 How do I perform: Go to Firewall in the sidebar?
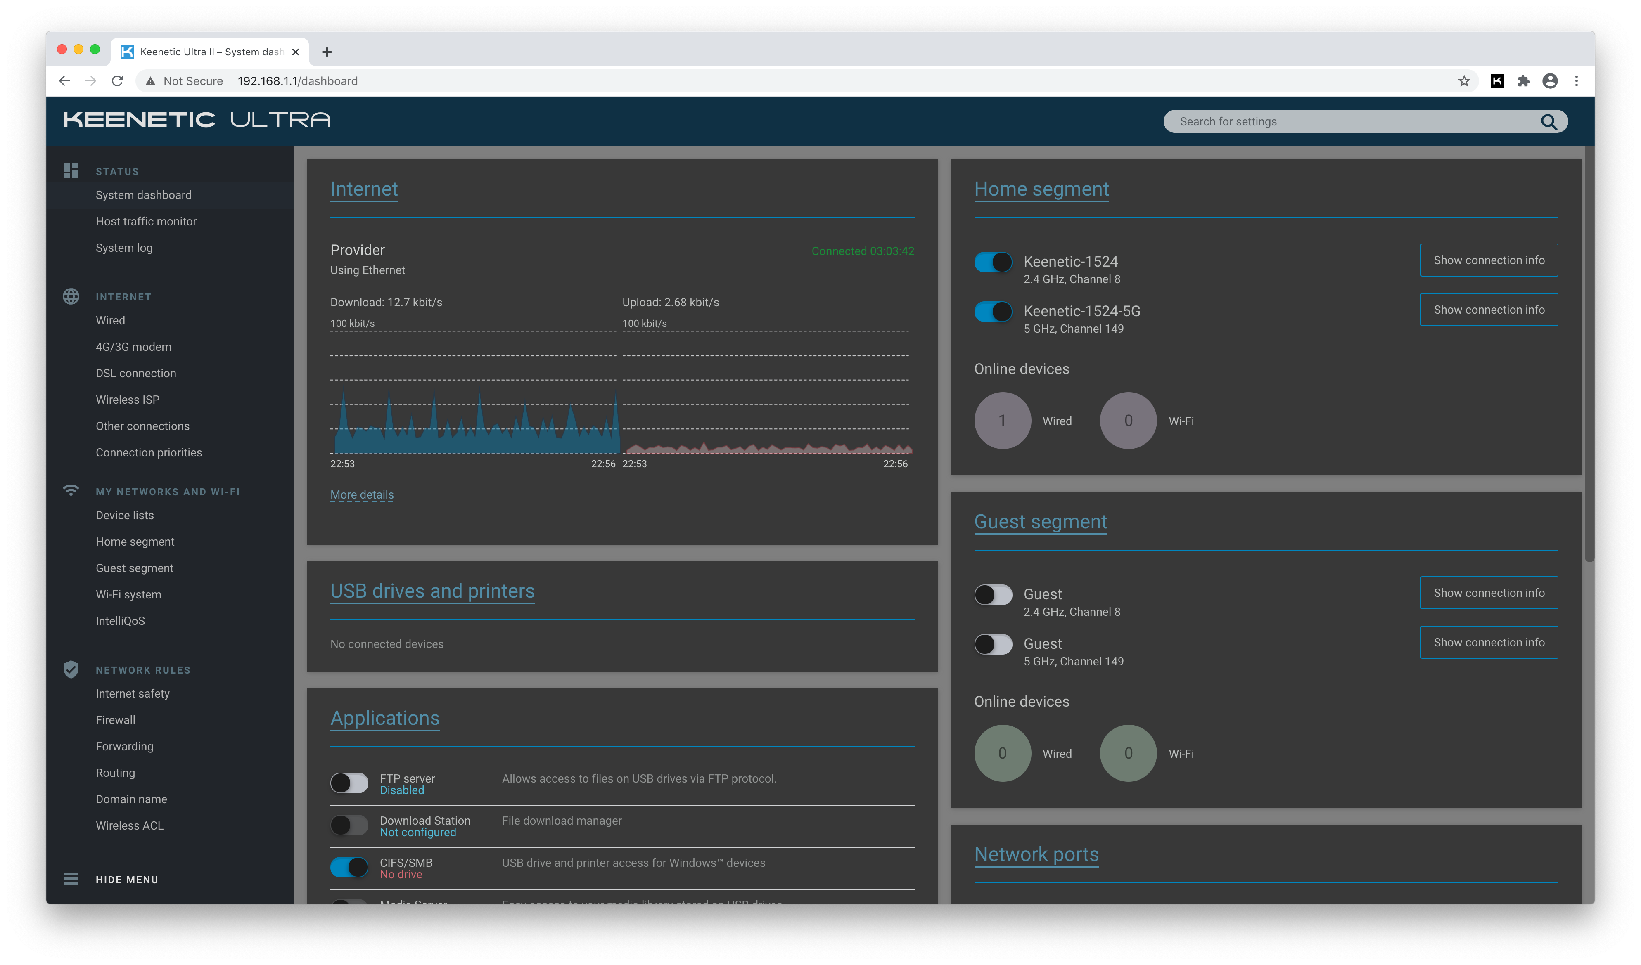click(115, 720)
